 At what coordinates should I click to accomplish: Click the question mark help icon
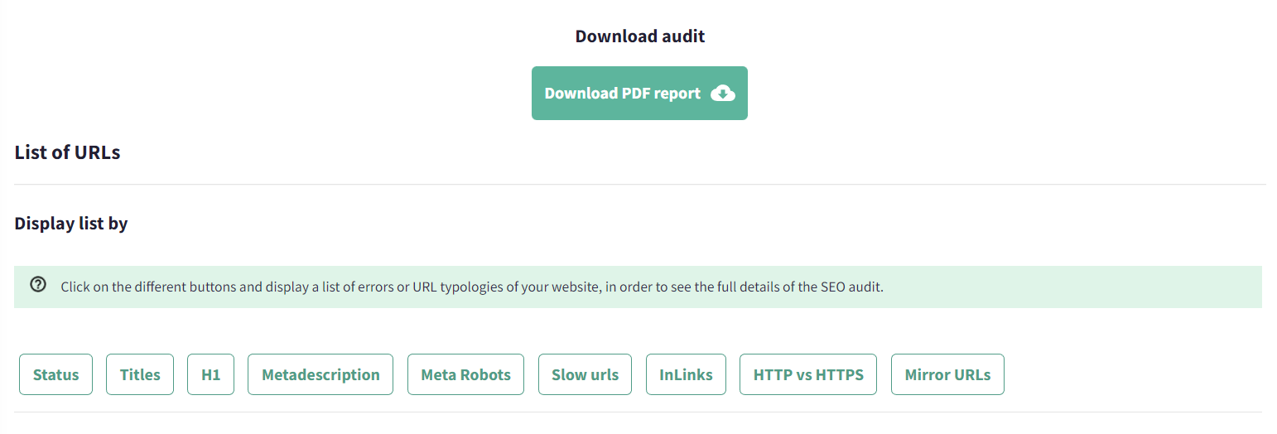tap(37, 285)
